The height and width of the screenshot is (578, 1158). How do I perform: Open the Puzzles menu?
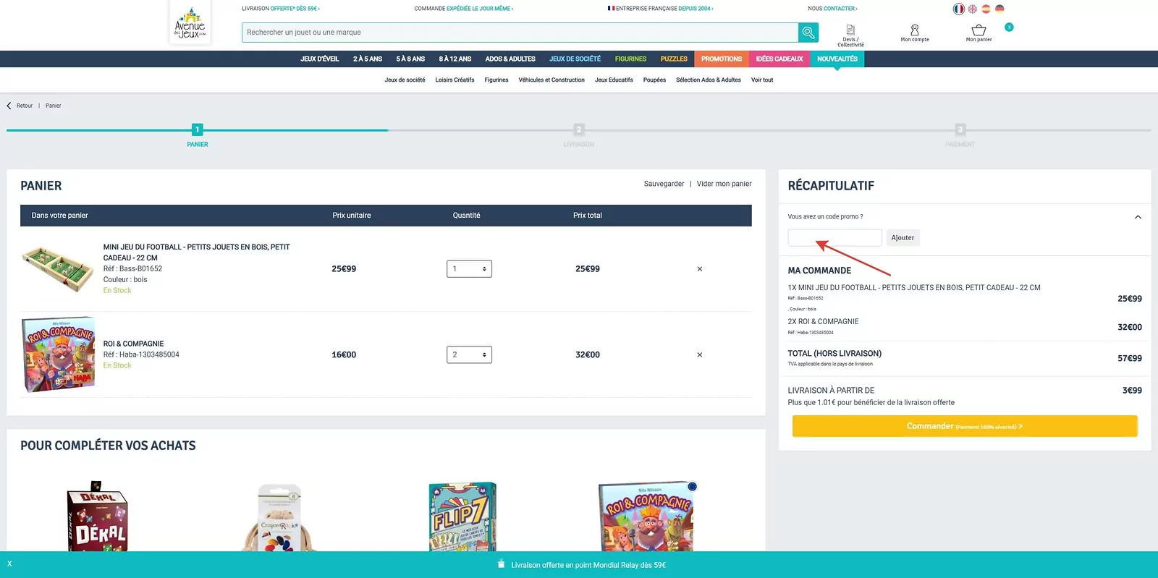tap(674, 59)
